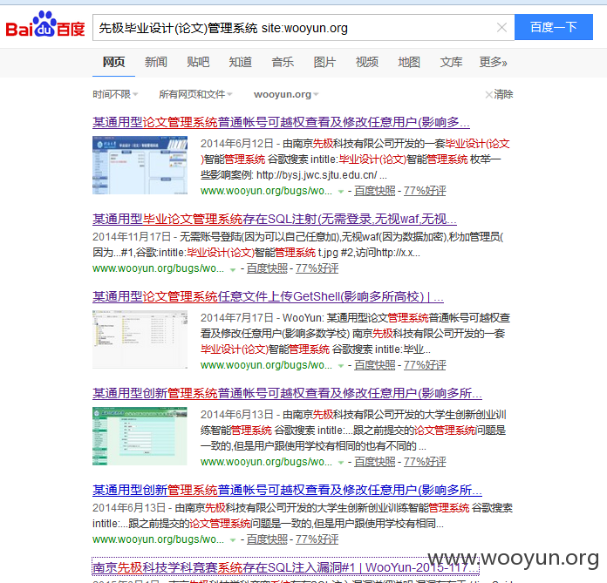
Task: Click thumbnail of the GetShell result
Action: pyautogui.click(x=140, y=339)
